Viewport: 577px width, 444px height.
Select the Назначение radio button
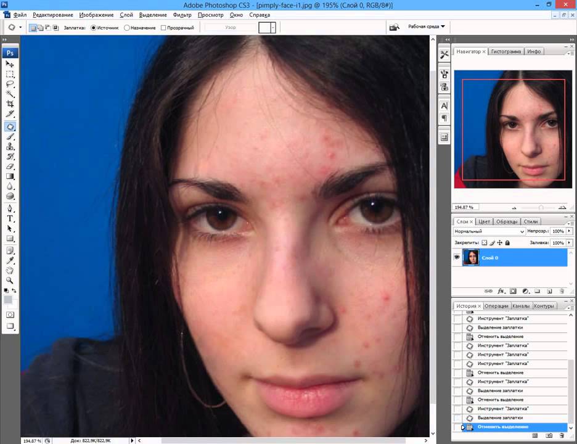pyautogui.click(x=127, y=28)
